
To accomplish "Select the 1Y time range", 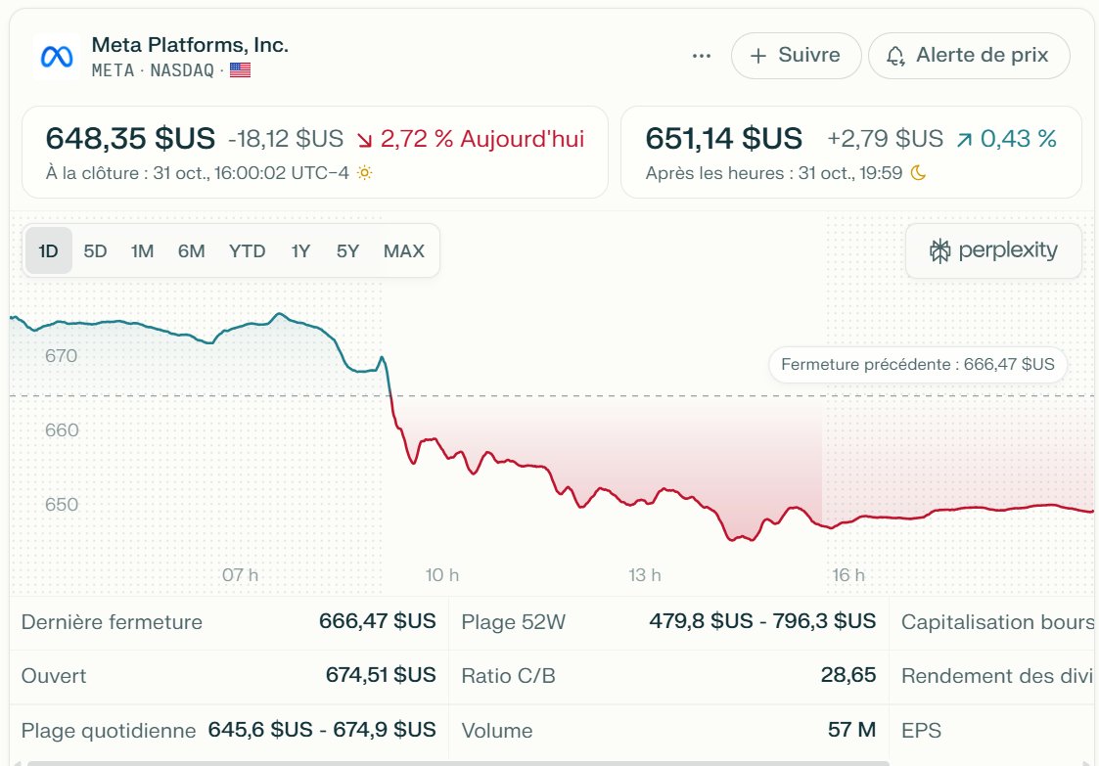I will pyautogui.click(x=300, y=251).
